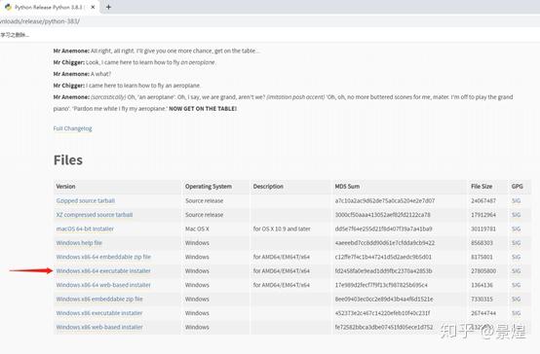This screenshot has width=540, height=354.
Task: Open SIG link for Gzipped source tarball
Action: click(516, 200)
